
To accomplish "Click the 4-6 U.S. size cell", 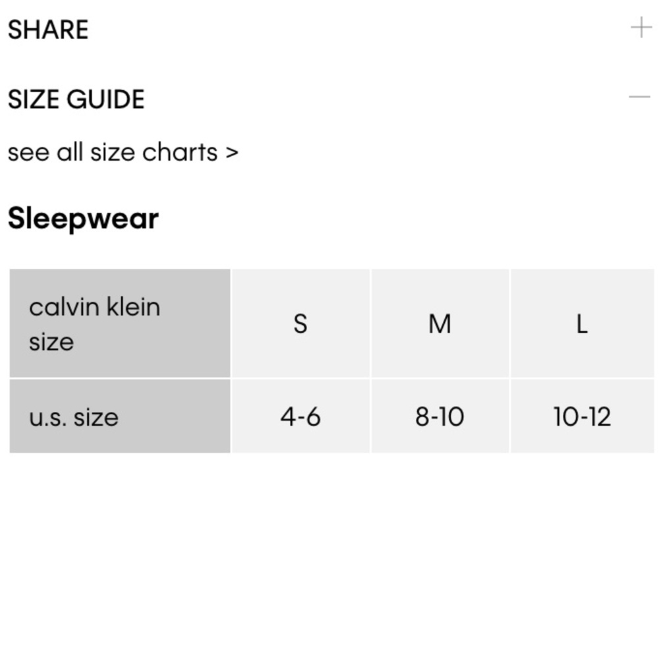I will click(301, 417).
